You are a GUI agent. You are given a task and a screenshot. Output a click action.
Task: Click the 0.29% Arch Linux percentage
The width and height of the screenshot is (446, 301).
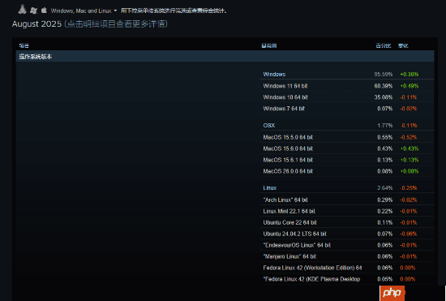[385, 200]
